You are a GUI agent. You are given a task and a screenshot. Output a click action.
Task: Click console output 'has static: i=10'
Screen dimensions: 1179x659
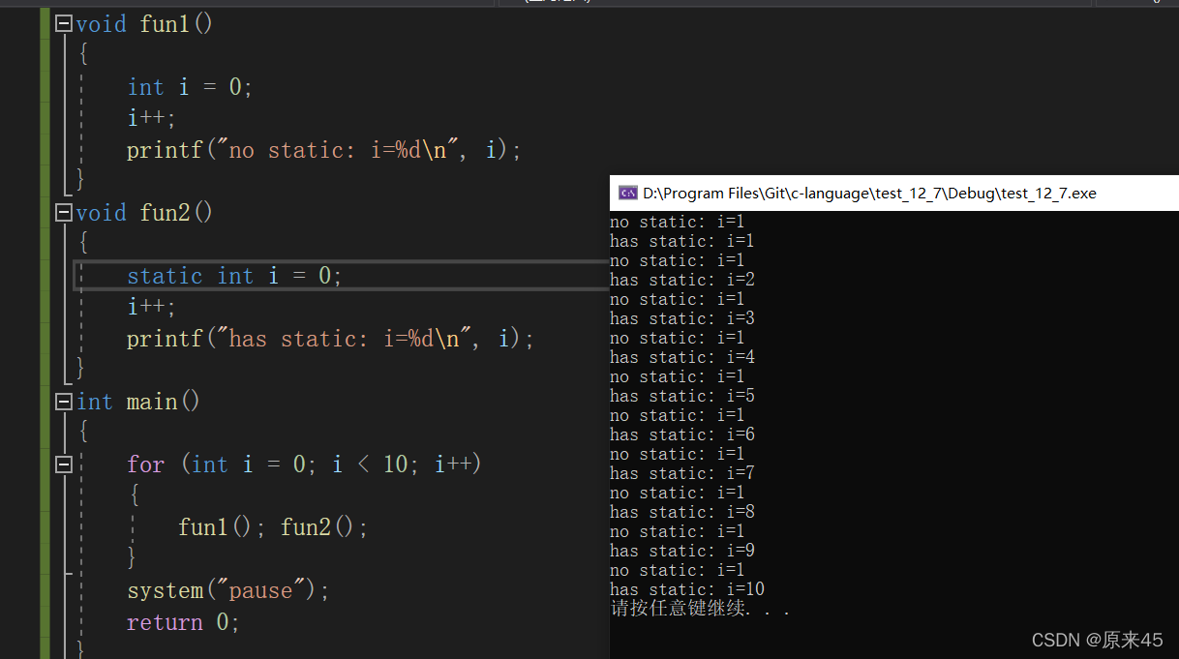[687, 589]
